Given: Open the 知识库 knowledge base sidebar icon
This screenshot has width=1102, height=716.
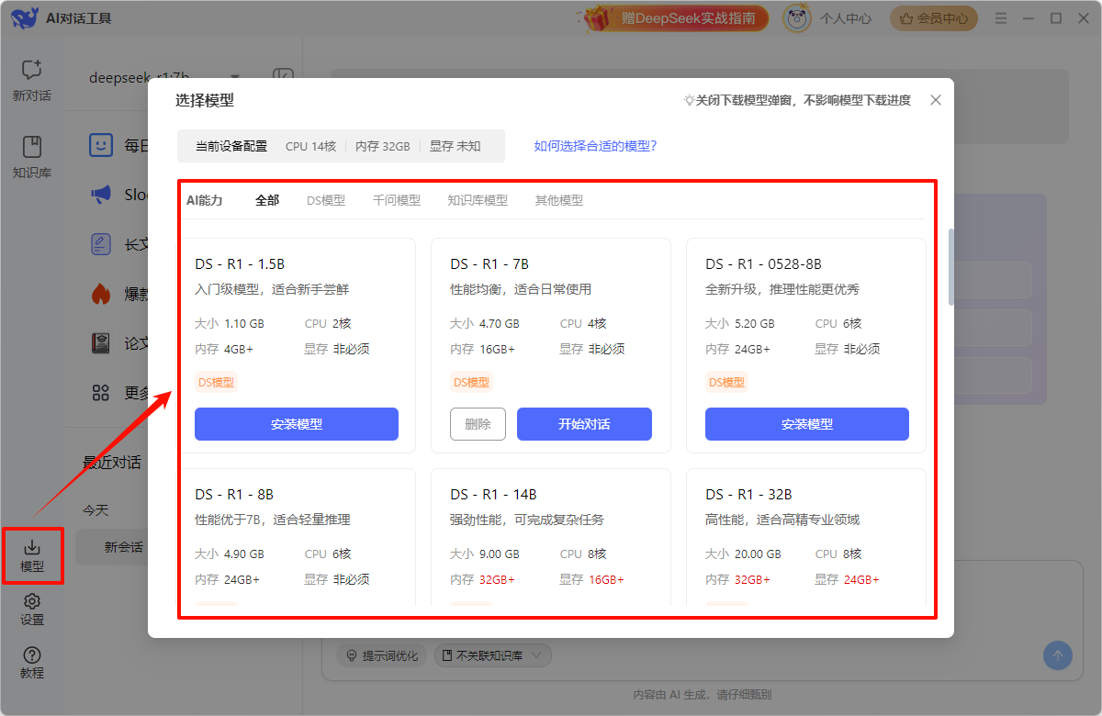Looking at the screenshot, I should (31, 147).
